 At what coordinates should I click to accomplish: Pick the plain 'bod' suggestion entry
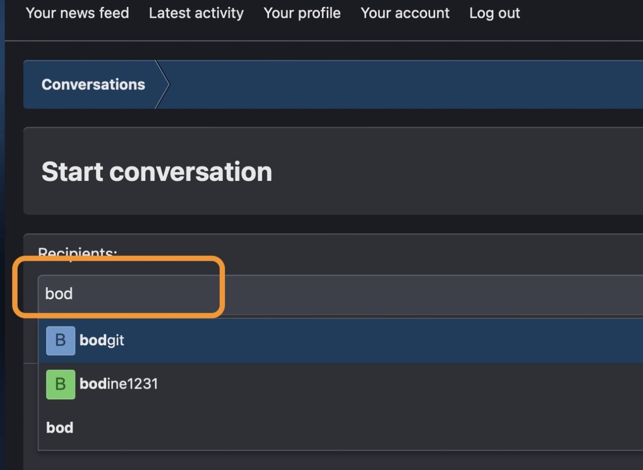(341, 428)
